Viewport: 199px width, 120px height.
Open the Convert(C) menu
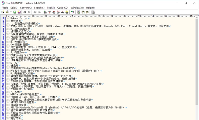coord(26,8)
